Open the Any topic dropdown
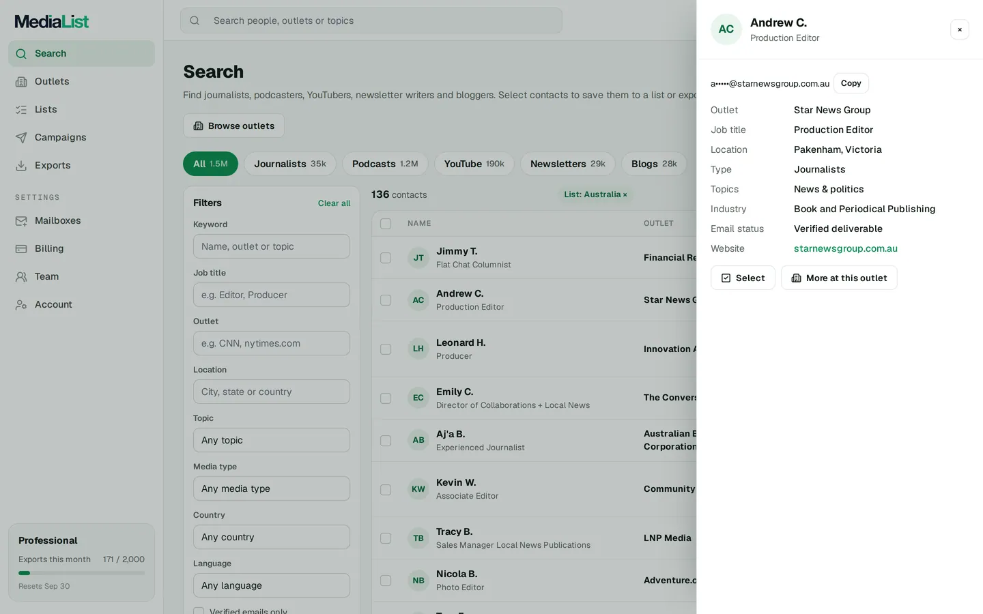Image resolution: width=983 pixels, height=614 pixels. click(x=272, y=440)
